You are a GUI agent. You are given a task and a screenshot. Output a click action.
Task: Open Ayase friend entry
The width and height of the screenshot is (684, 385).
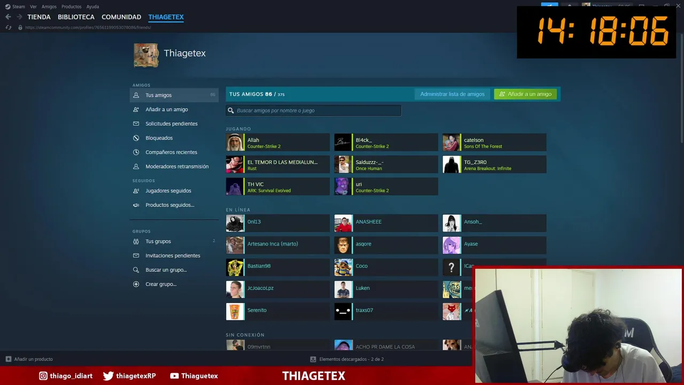point(494,245)
